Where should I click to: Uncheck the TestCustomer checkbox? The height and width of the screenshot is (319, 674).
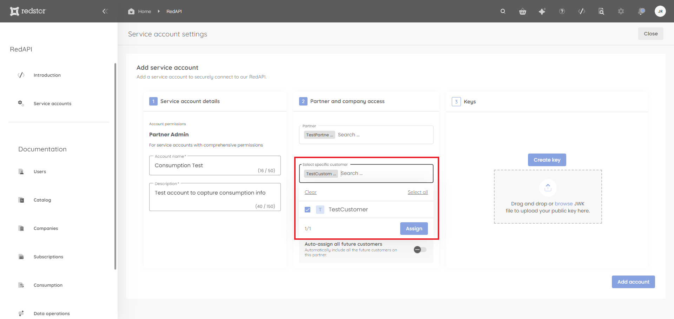308,210
